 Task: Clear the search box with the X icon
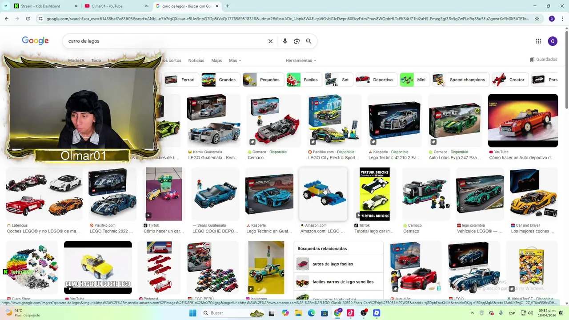point(270,41)
